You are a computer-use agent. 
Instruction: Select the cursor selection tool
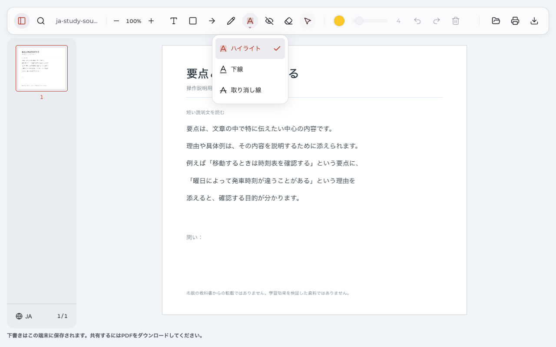(x=308, y=21)
